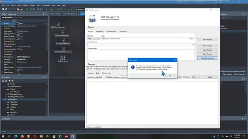The height and width of the screenshot is (139, 248).
Task: Open the Project menu
Action: click(33, 5)
